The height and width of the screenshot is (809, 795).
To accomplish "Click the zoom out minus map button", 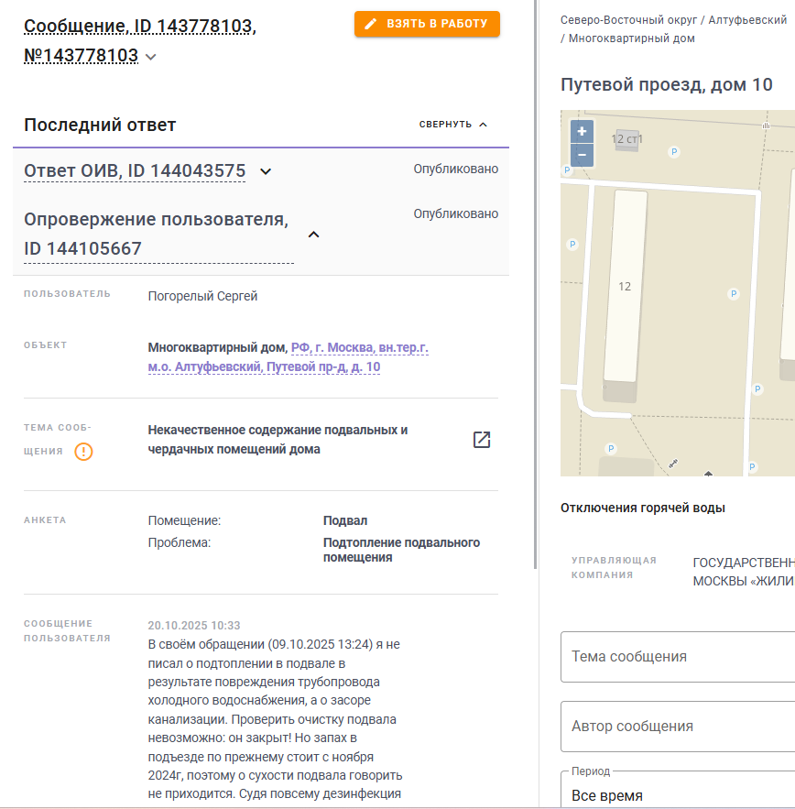I will pos(582,155).
